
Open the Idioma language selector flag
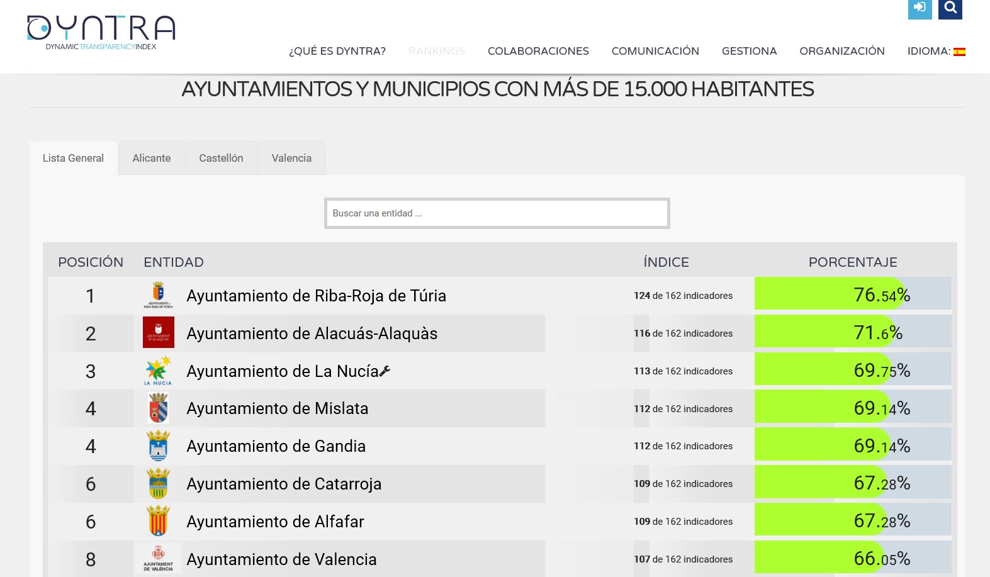[959, 52]
